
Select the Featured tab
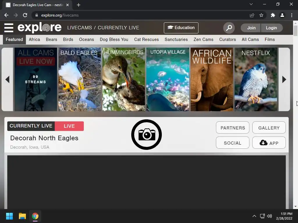[x=14, y=39]
